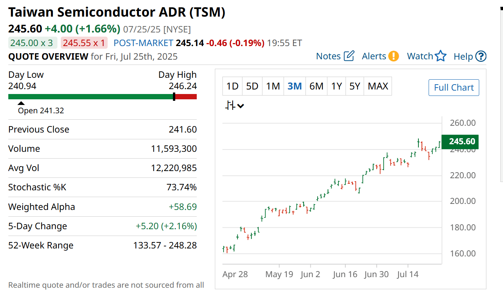
Task: Select the 1D chart period tab
Action: (232, 86)
